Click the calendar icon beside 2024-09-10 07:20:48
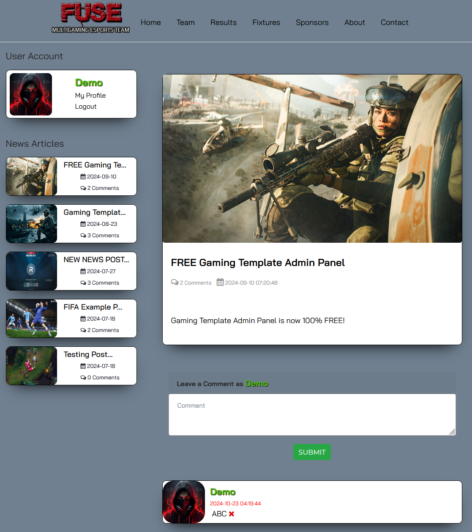 [220, 282]
